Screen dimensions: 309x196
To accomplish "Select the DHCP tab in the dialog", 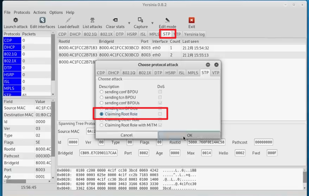I will [114, 73].
